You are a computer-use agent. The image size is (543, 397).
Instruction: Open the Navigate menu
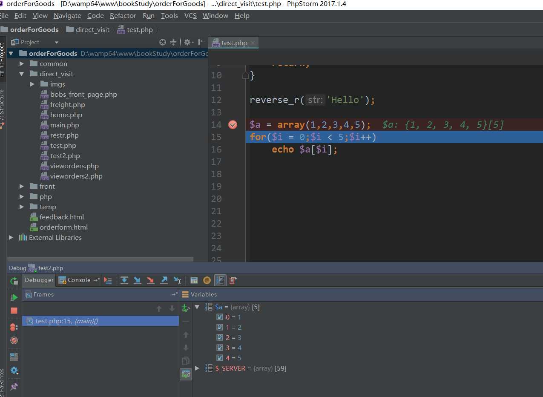[x=67, y=15]
